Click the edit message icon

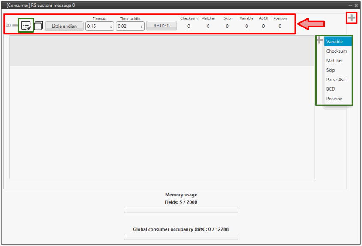coord(26,26)
